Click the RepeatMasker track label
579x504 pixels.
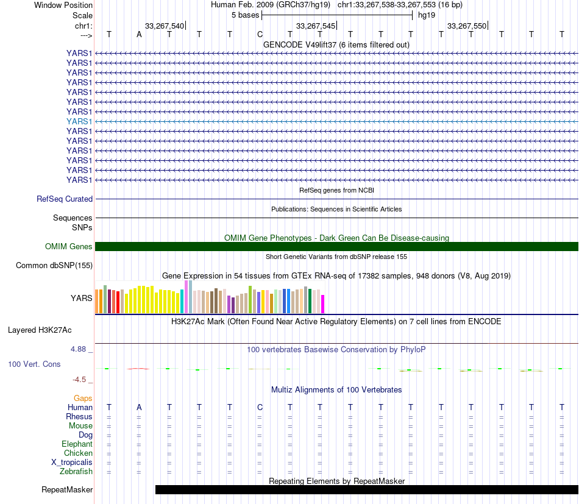pos(67,489)
